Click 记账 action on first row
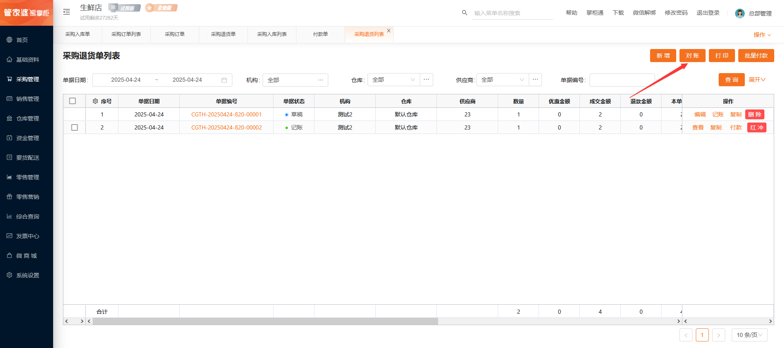Screen dimensions: 784x348 coord(718,114)
